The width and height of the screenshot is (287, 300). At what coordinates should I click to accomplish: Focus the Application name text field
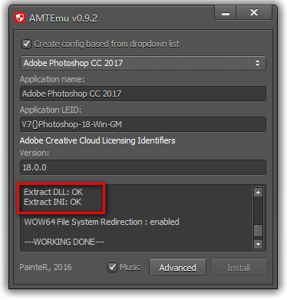click(x=143, y=94)
